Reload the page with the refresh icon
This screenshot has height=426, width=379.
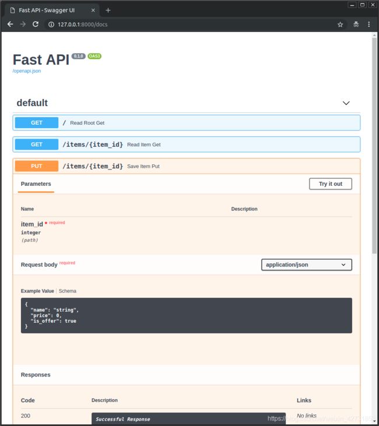coord(36,24)
